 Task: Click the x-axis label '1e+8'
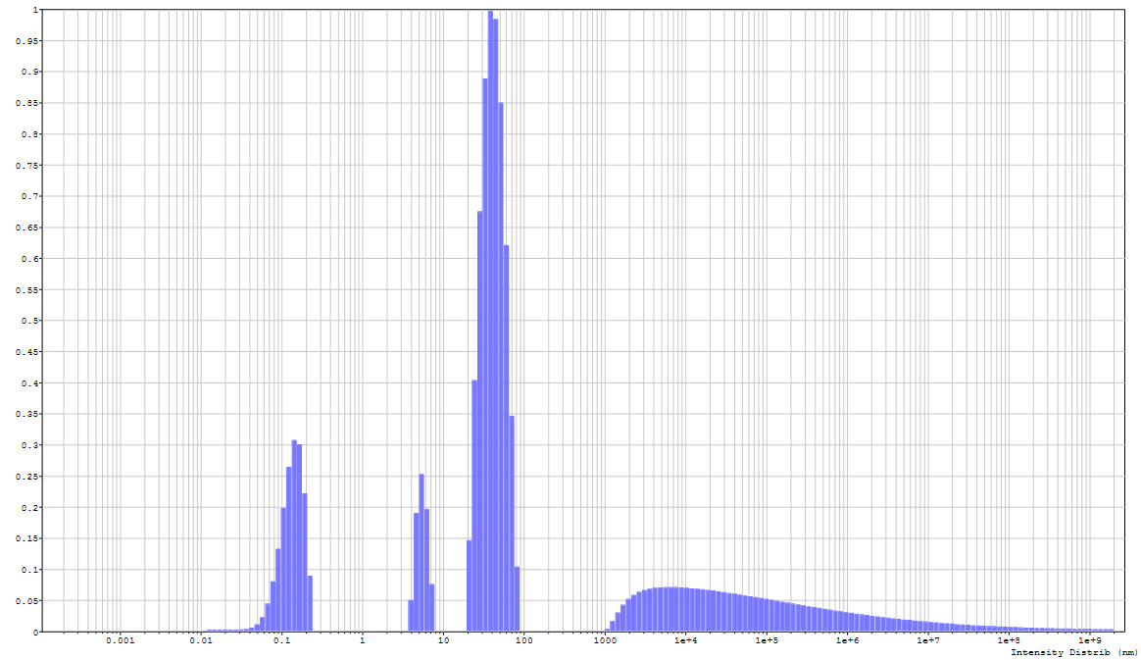(x=1009, y=640)
